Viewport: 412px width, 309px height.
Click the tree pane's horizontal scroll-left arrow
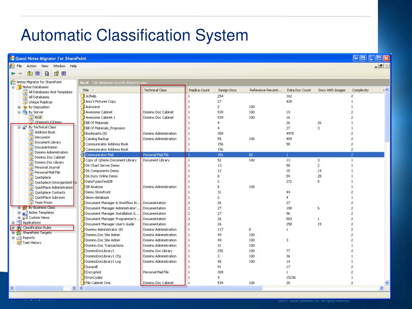click(x=12, y=288)
